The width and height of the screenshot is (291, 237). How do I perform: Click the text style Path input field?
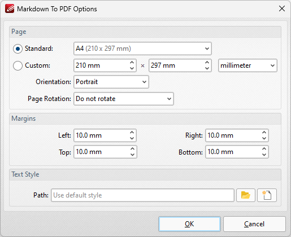click(x=142, y=195)
